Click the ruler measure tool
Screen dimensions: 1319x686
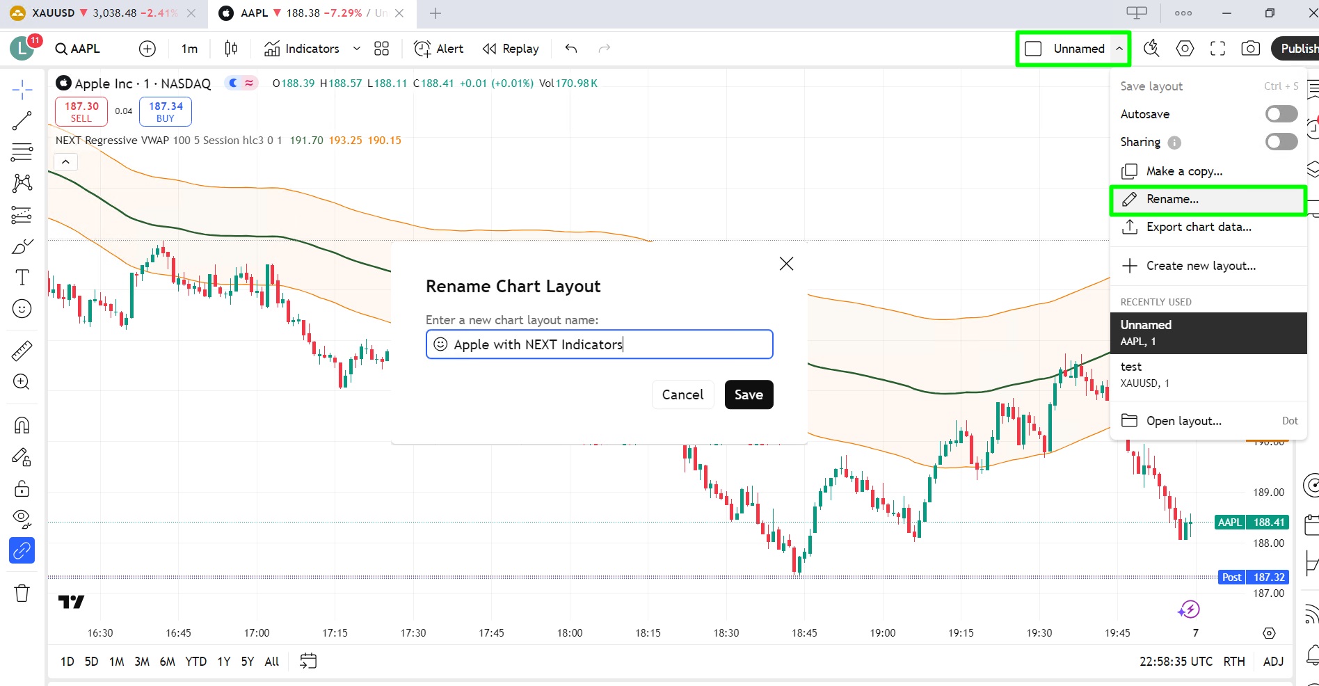[x=22, y=351]
